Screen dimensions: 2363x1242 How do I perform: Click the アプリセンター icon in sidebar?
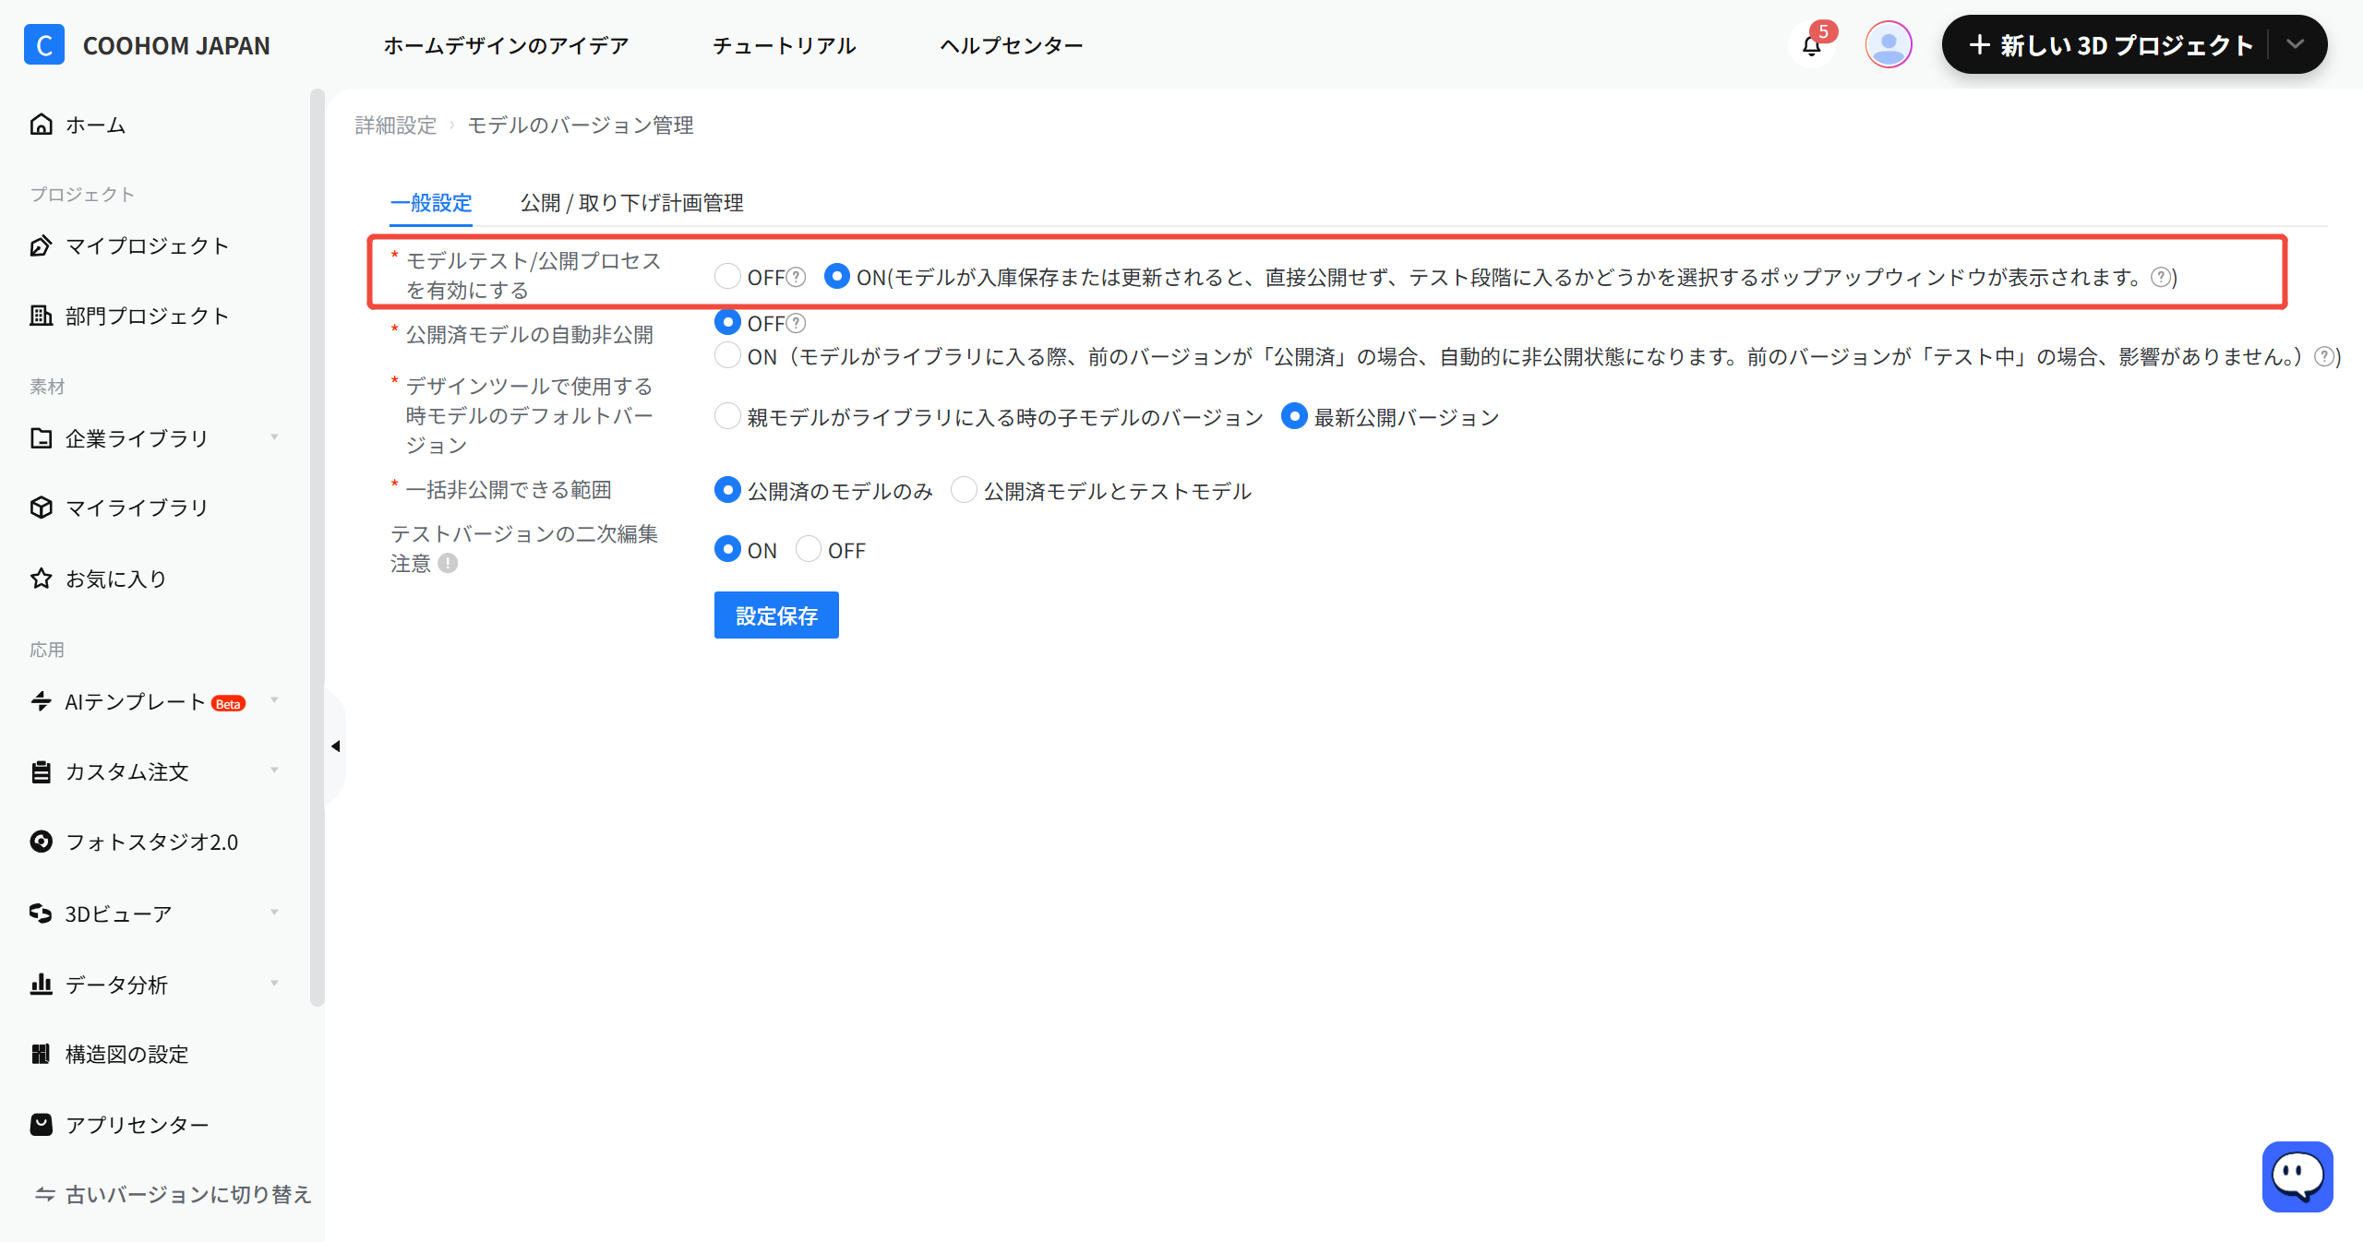pyautogui.click(x=41, y=1124)
